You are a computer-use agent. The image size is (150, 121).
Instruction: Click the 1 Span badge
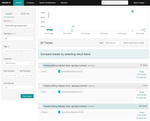pos(43,92)
